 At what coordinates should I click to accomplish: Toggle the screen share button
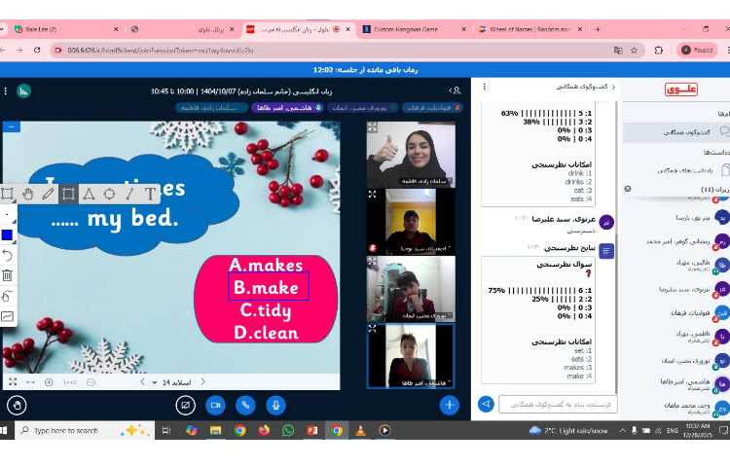pyautogui.click(x=185, y=405)
